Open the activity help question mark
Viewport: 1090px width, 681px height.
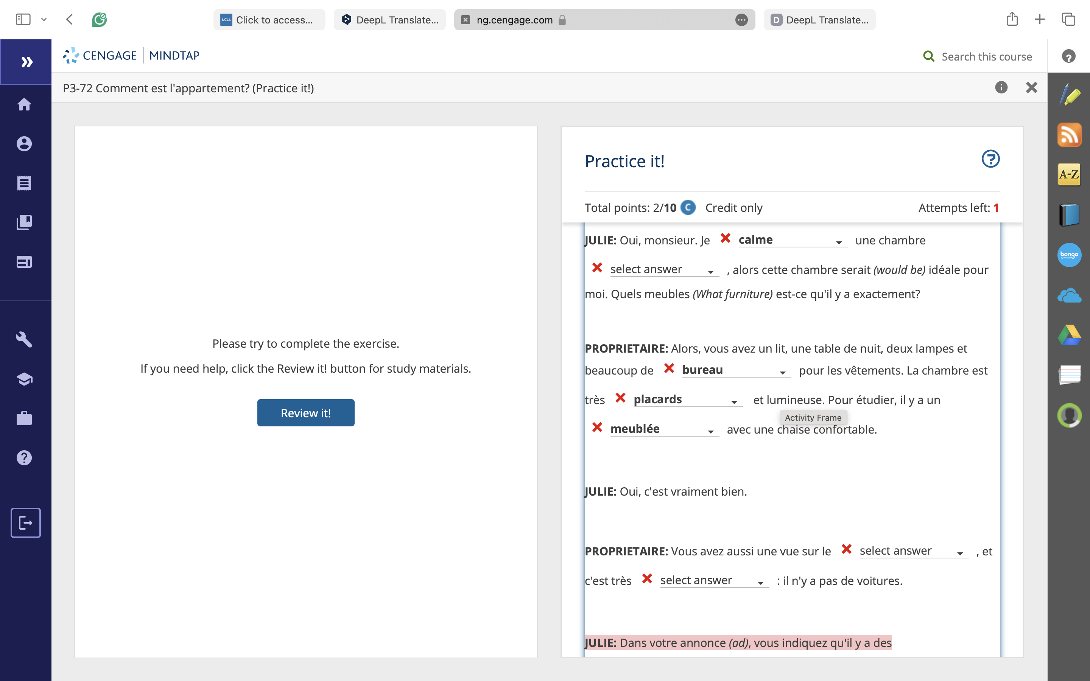[x=990, y=159]
